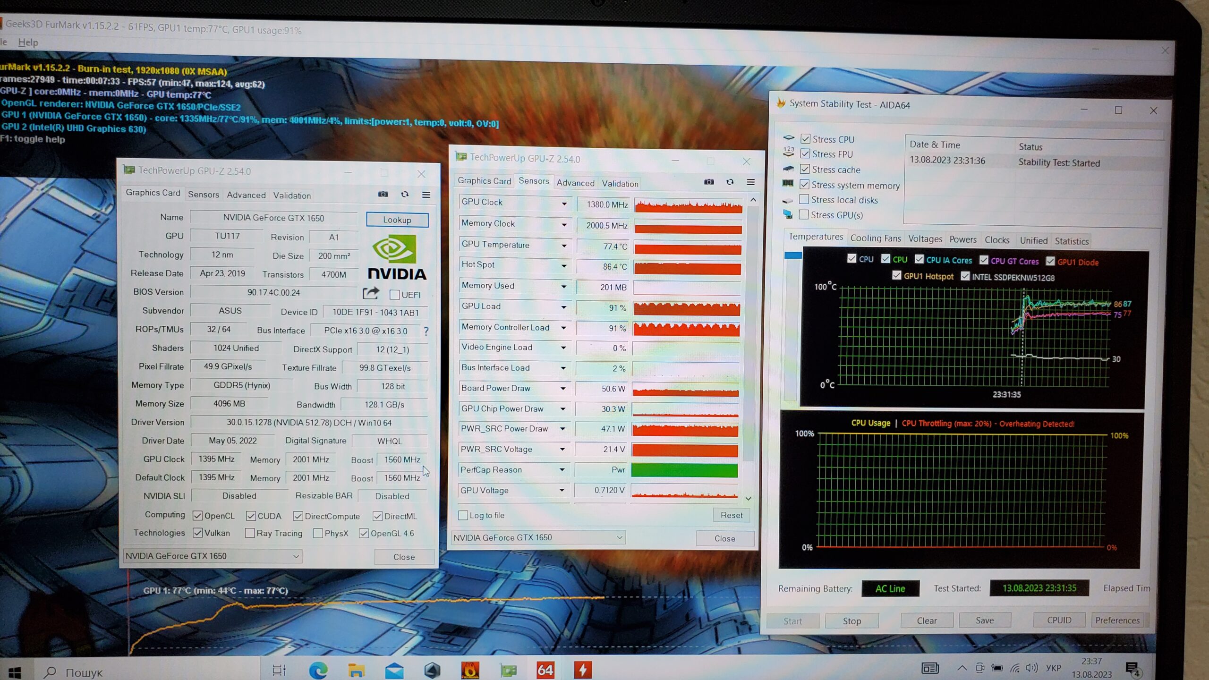Open Microsoft Edge from the taskbar

[318, 670]
